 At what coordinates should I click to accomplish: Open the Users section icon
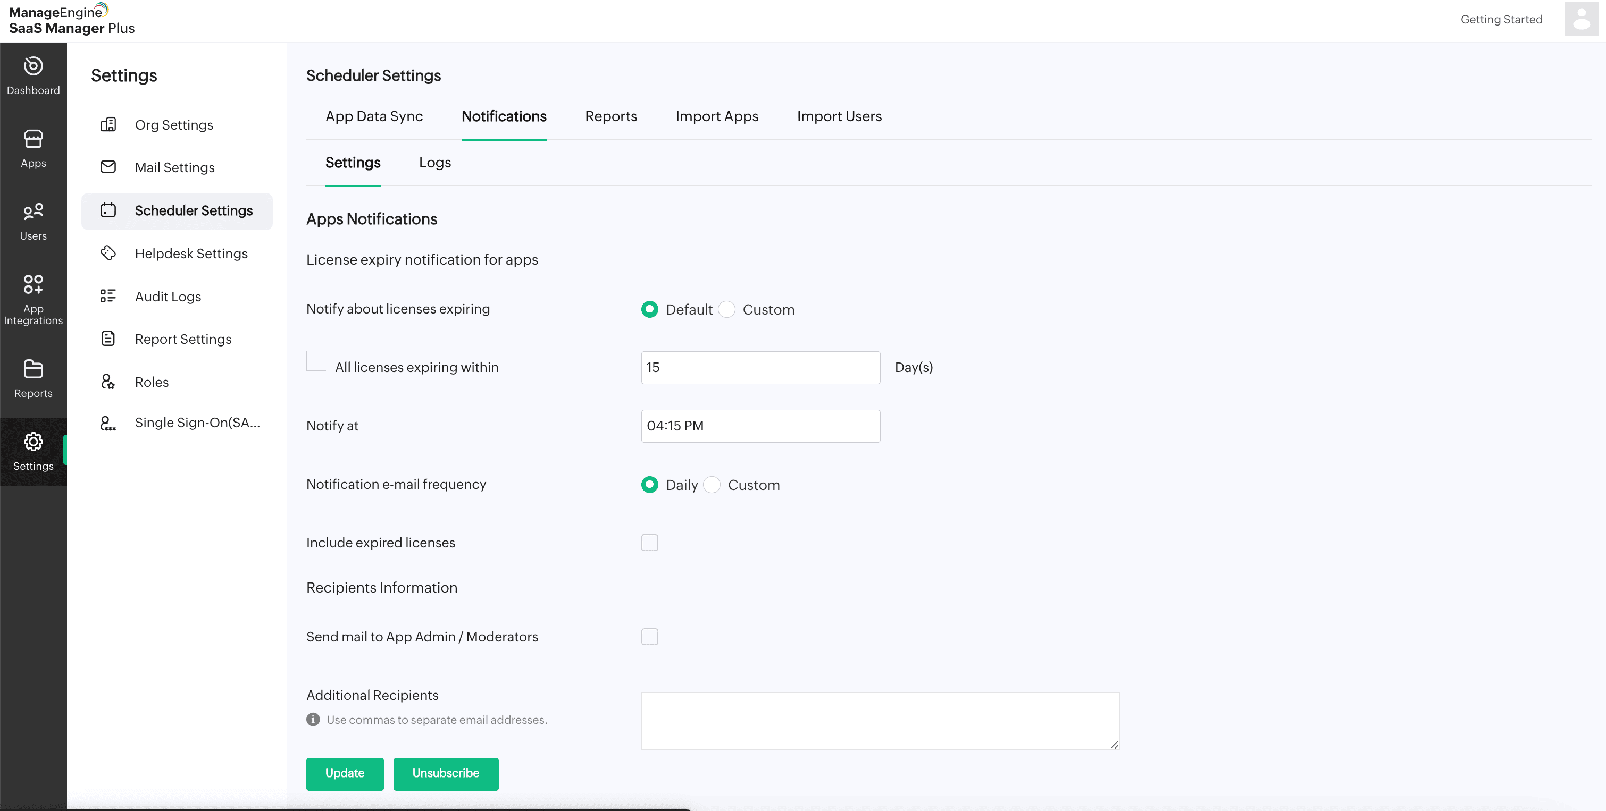click(33, 212)
